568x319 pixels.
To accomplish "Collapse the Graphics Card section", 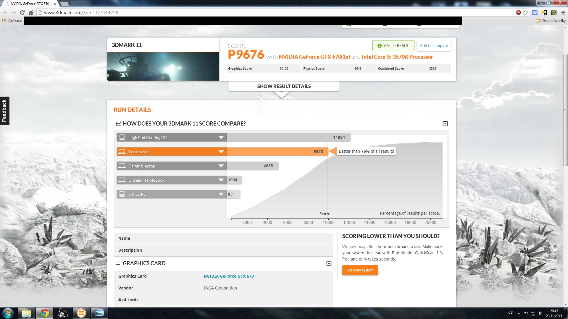I will (329, 263).
